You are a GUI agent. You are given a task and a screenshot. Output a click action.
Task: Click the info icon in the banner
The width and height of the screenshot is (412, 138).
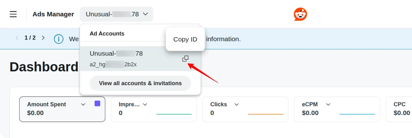(59, 39)
